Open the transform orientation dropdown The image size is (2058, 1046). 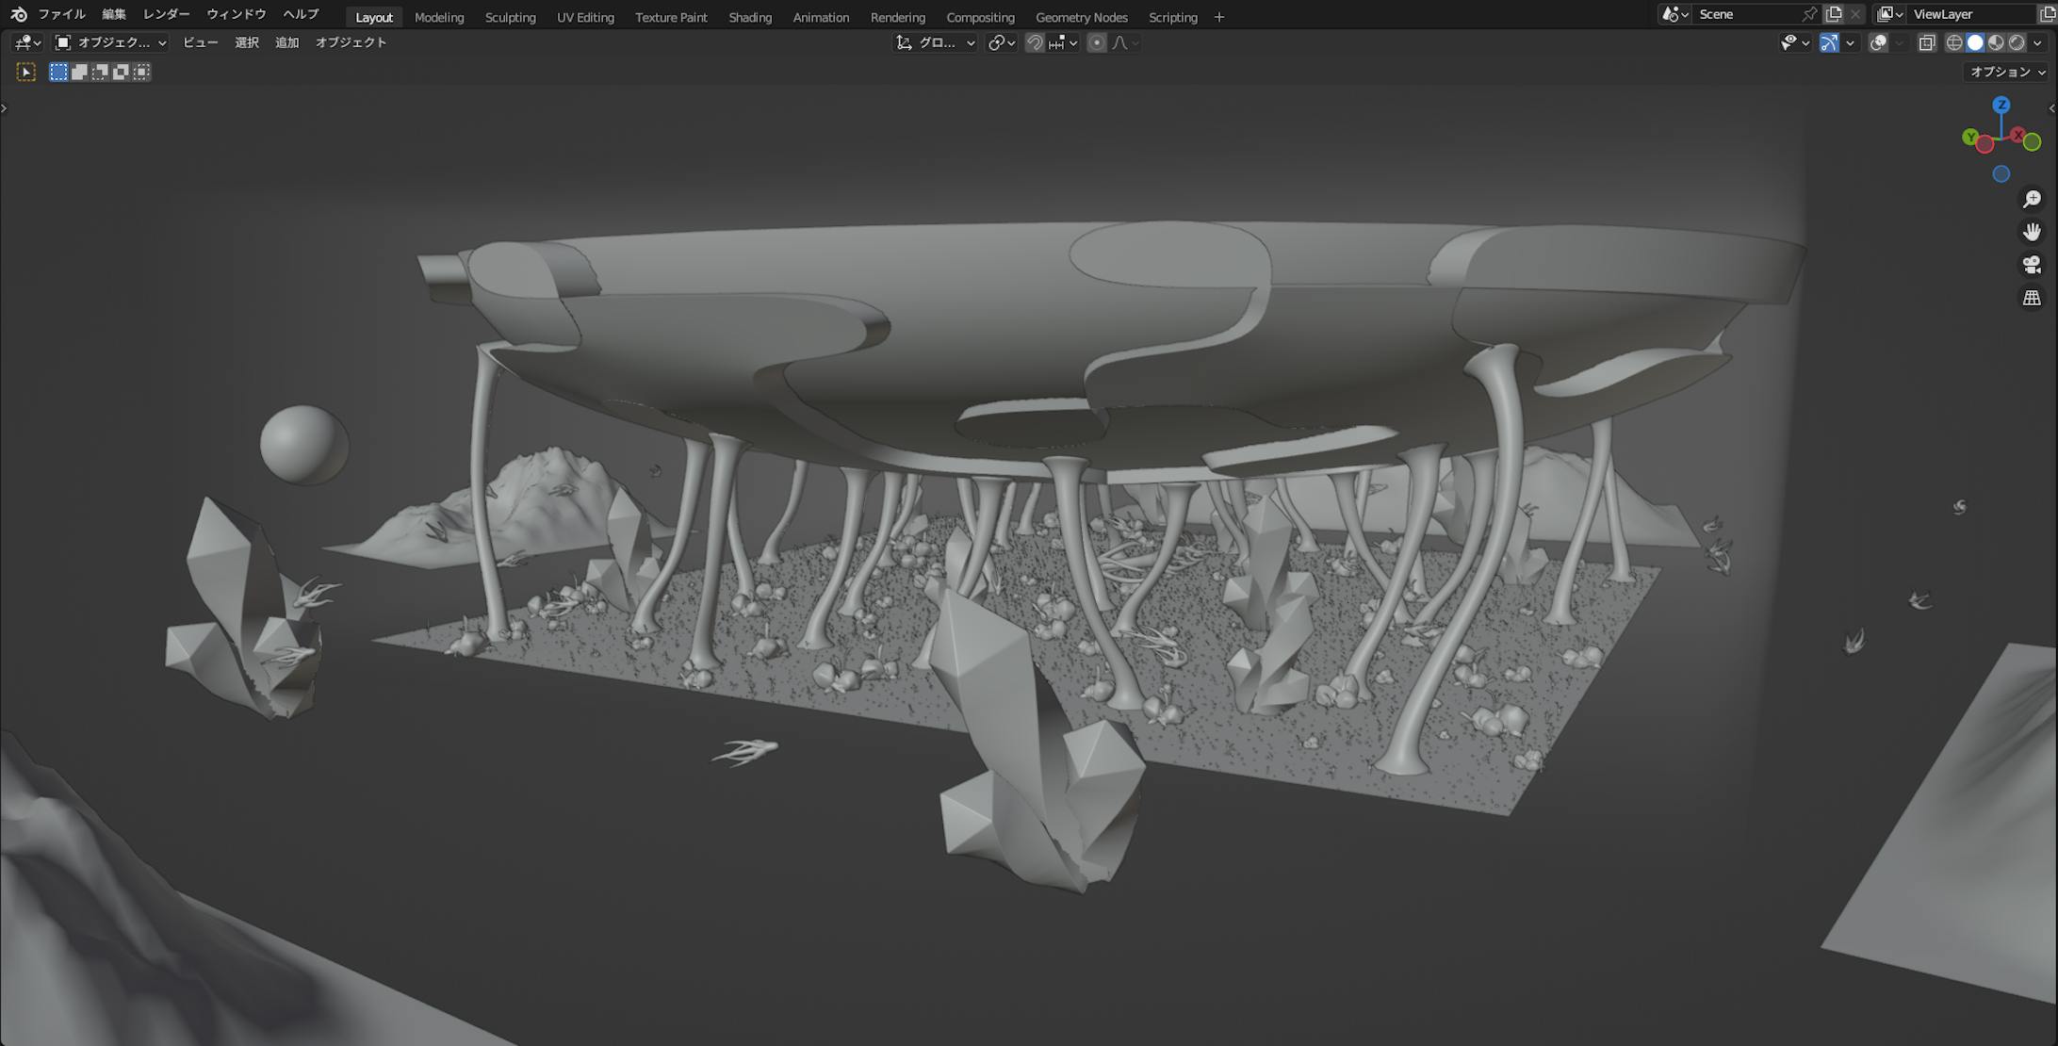tap(935, 42)
